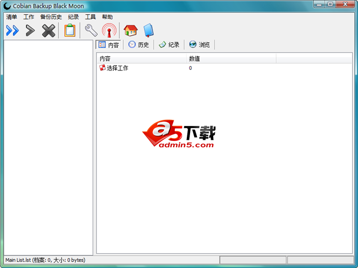Click the Main List.lst status bar text
The width and height of the screenshot is (358, 268).
tap(45, 260)
